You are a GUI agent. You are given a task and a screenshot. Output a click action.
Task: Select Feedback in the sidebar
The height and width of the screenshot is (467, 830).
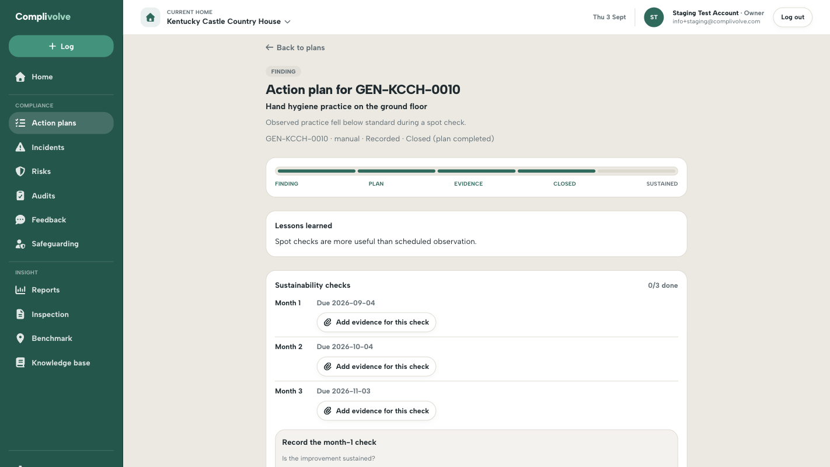(x=61, y=220)
